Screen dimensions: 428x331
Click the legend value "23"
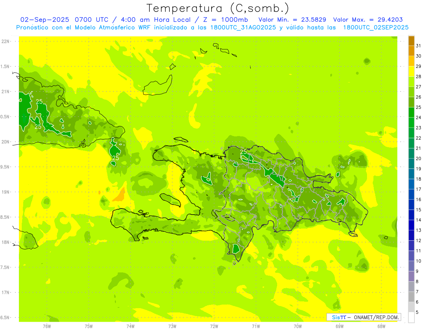pos(419,128)
